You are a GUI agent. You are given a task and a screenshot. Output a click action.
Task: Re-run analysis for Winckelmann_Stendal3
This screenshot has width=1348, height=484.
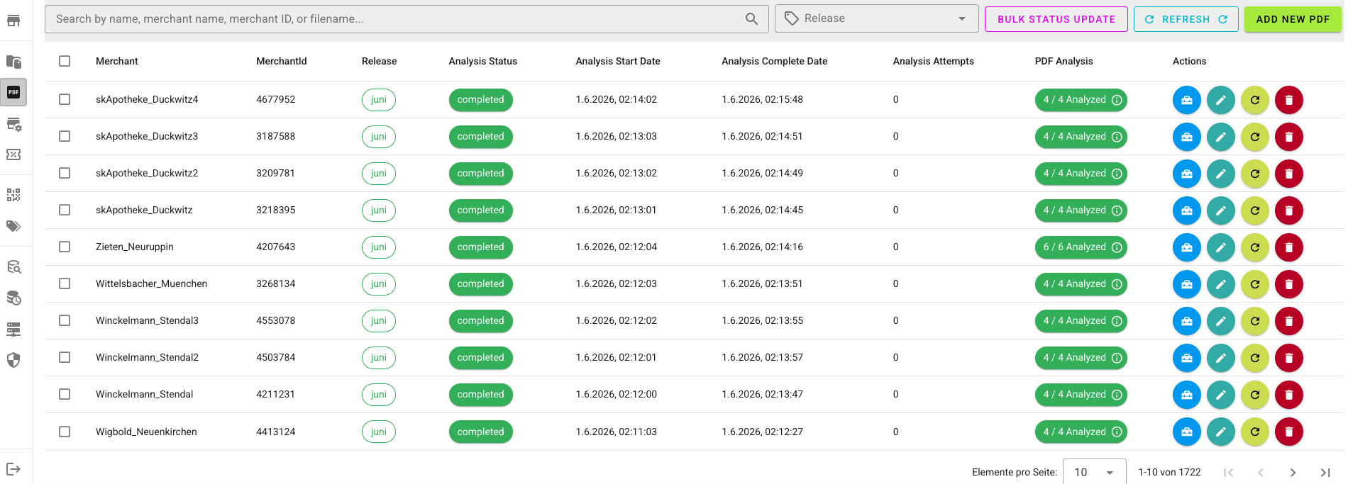tap(1255, 321)
